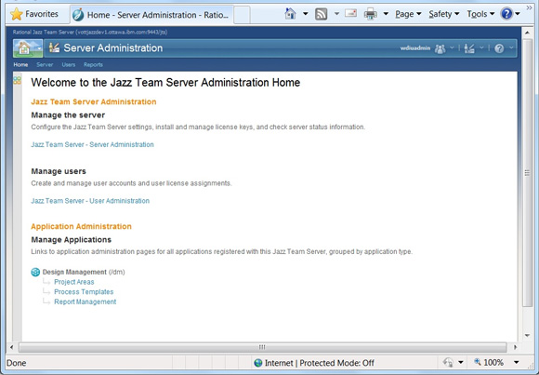
Task: Open dropdown arrow next to RSS feeds icon
Action: [x=336, y=14]
